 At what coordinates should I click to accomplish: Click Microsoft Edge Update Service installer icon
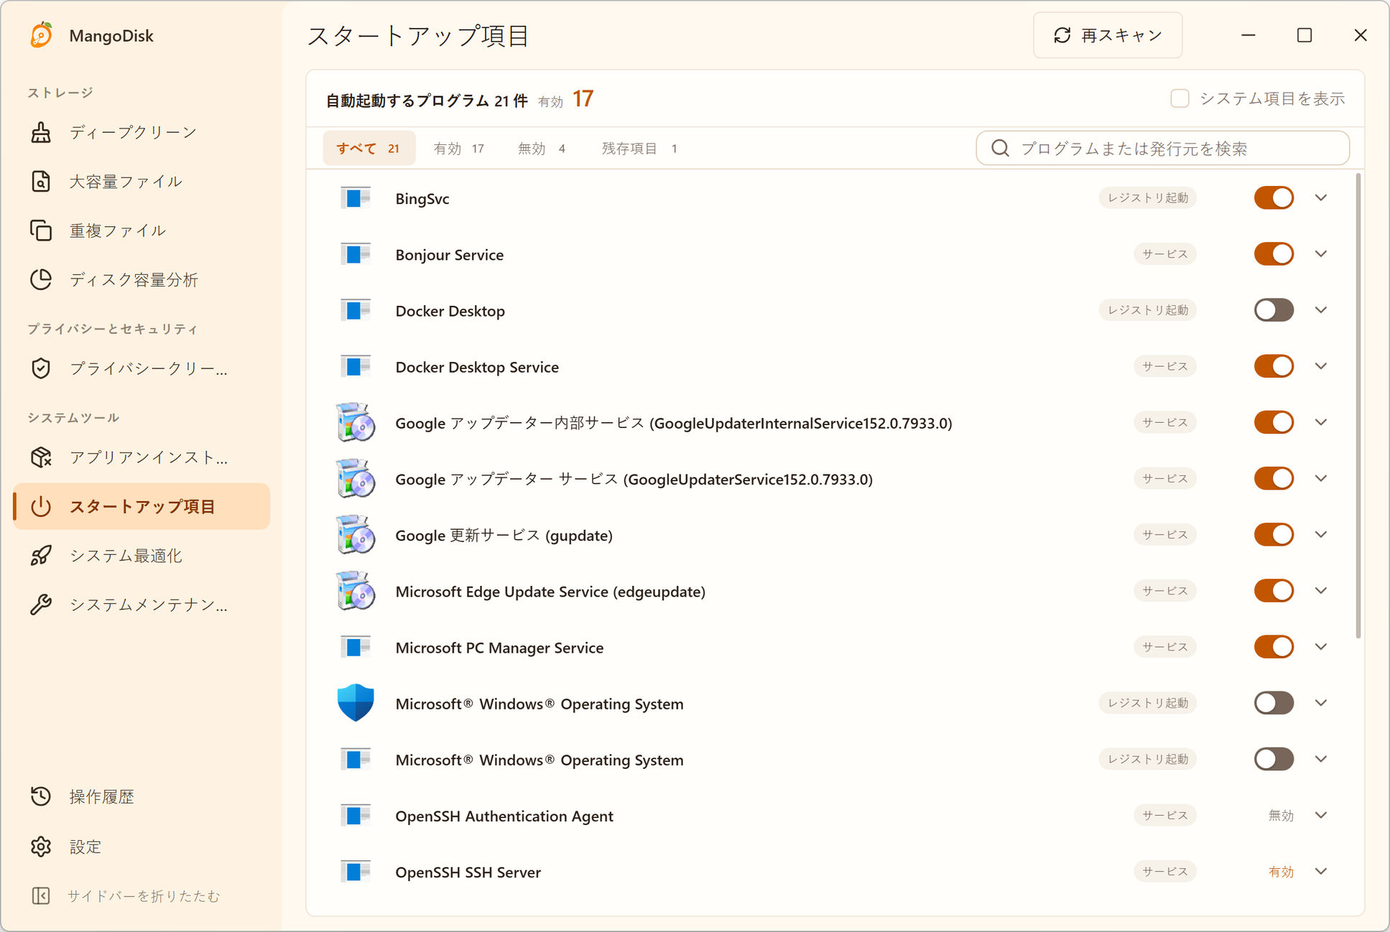click(x=356, y=591)
